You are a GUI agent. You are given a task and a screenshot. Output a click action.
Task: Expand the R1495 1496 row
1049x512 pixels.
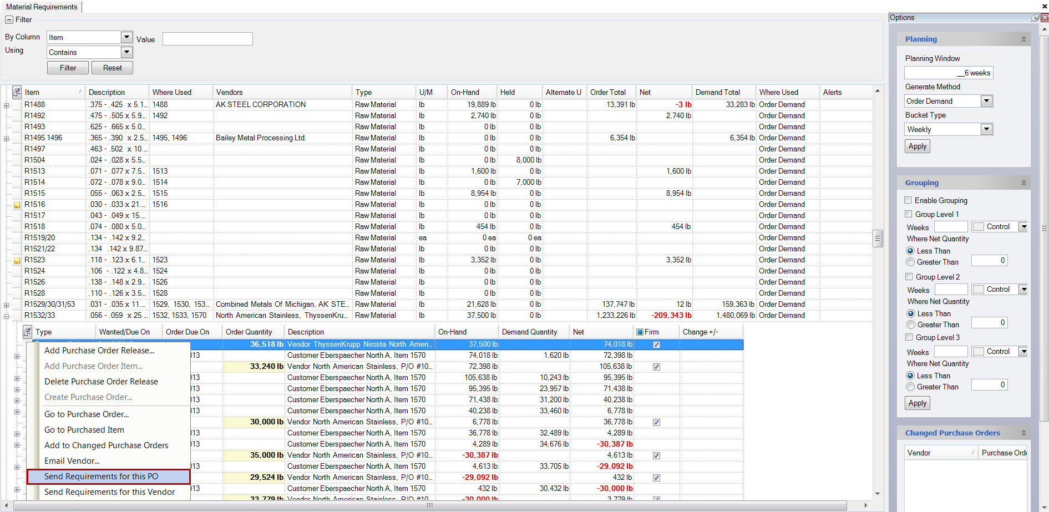click(x=6, y=139)
